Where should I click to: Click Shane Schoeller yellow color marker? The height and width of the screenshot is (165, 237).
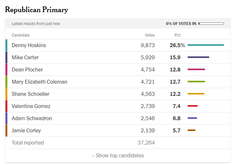(6, 94)
